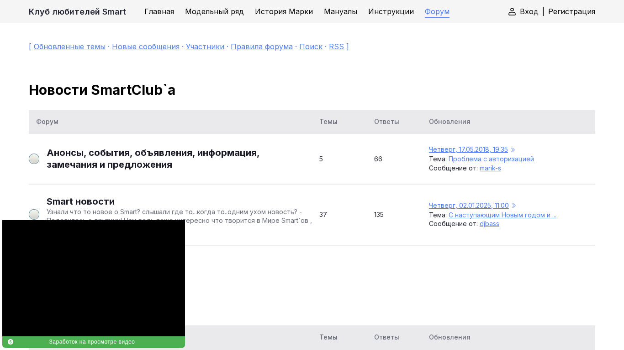Click the Форум column header in the first table
The width and height of the screenshot is (624, 350).
pyautogui.click(x=48, y=122)
